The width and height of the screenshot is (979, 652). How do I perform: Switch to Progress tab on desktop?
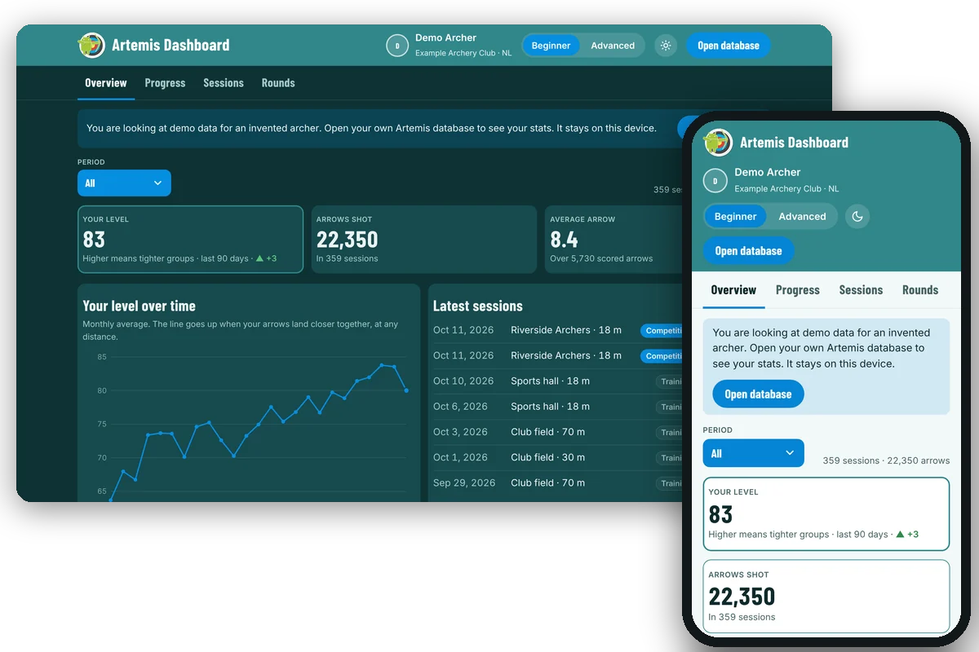pos(165,83)
